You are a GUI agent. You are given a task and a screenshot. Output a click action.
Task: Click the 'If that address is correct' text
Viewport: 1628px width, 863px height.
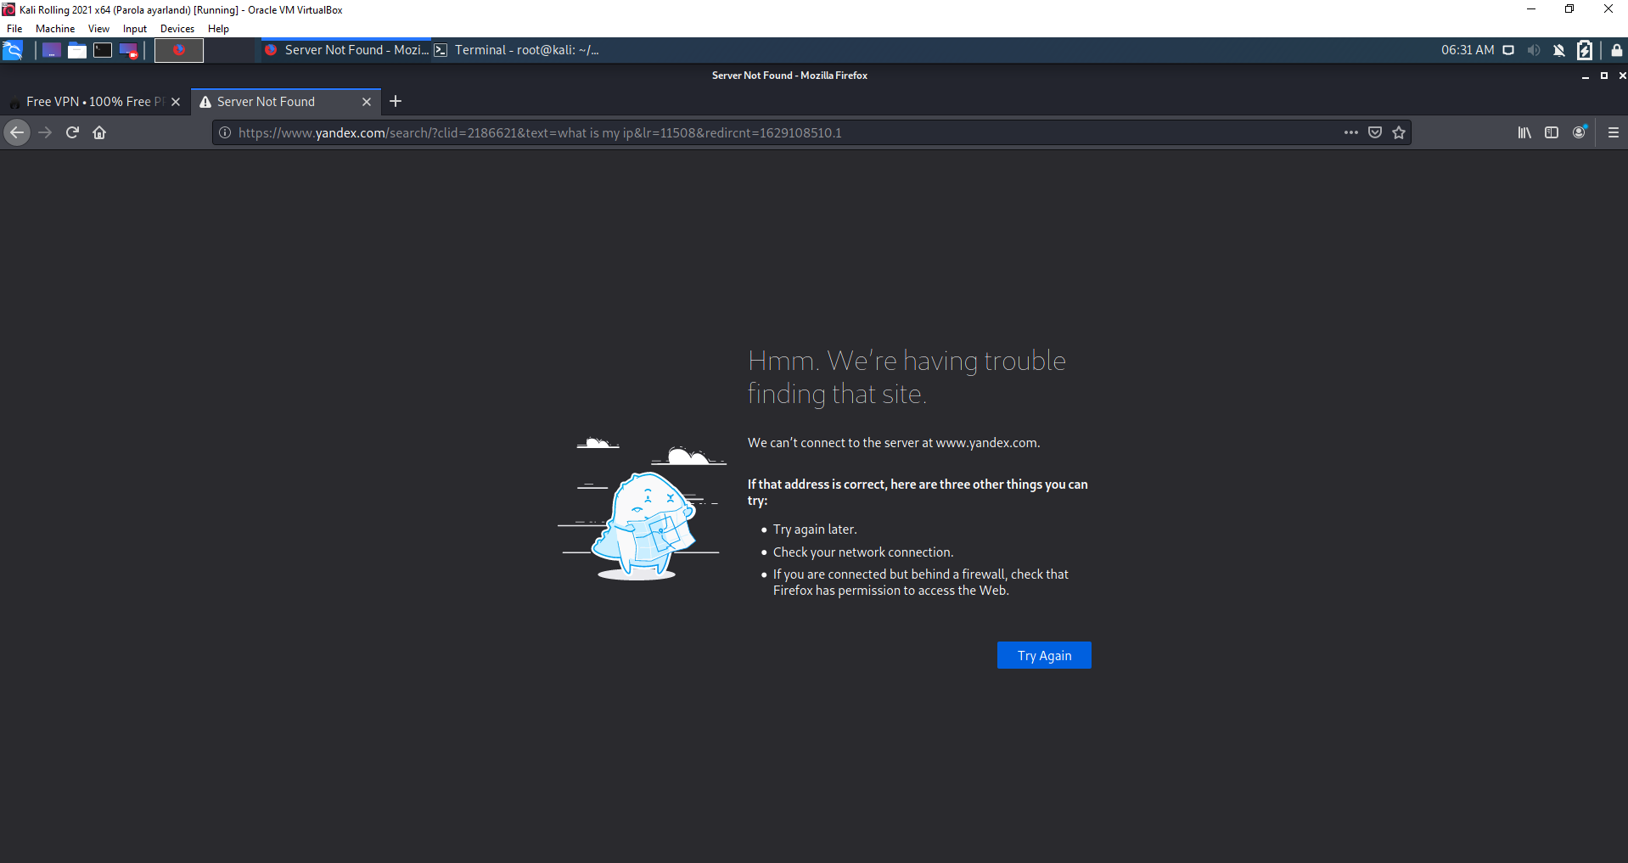tap(918, 492)
